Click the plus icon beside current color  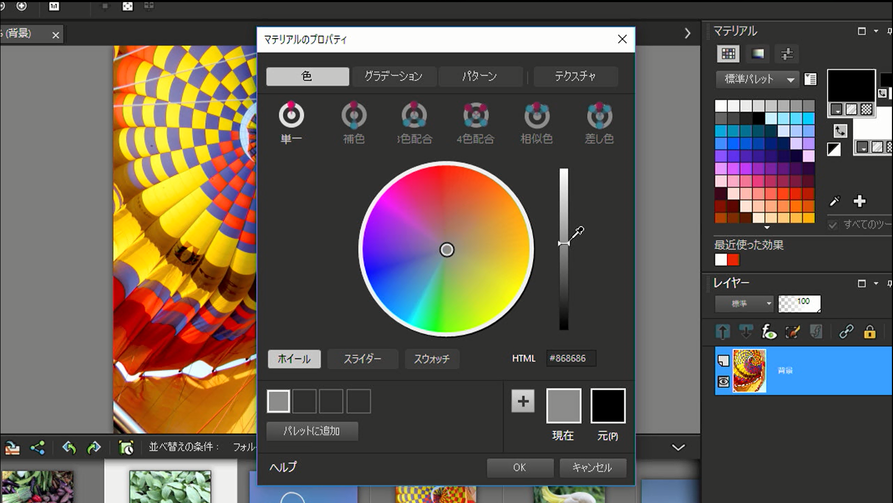point(523,402)
